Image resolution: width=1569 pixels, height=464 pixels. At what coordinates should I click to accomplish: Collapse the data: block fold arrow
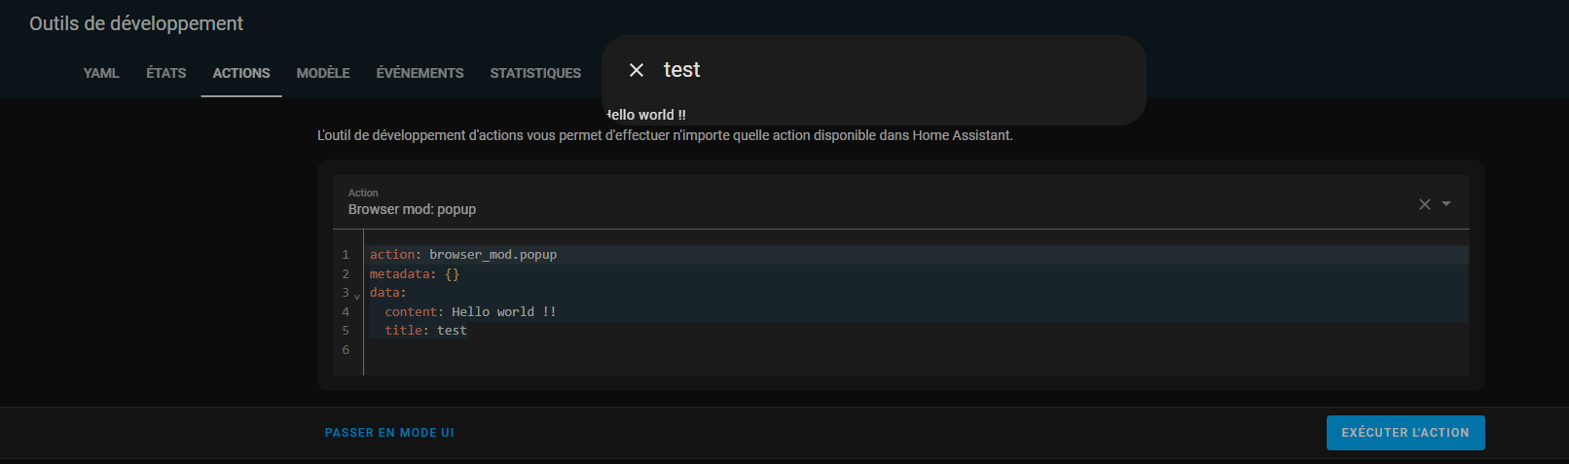357,296
